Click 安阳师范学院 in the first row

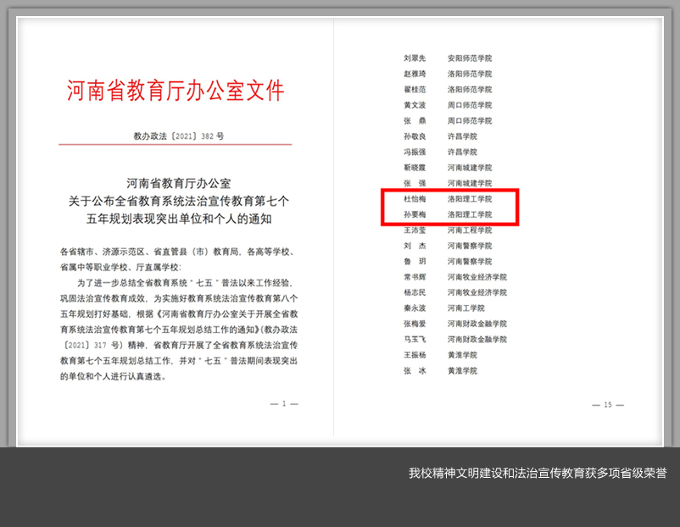pyautogui.click(x=470, y=58)
